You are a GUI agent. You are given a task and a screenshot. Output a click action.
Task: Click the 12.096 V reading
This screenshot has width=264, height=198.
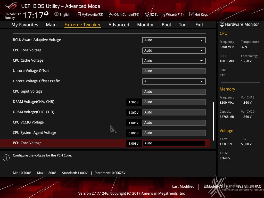click(x=226, y=144)
